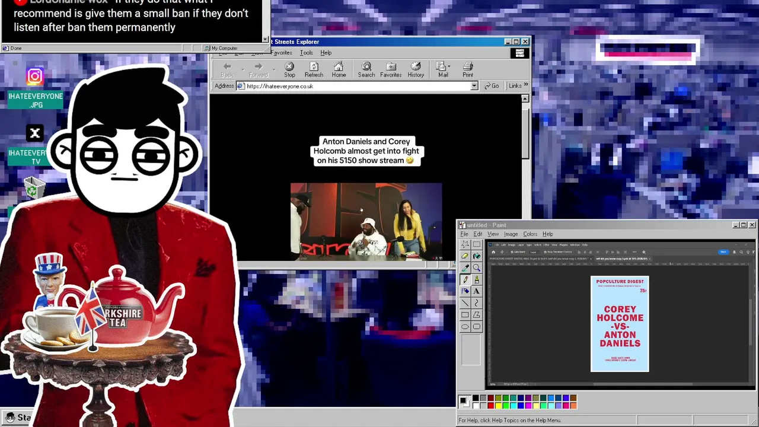
Task: Click the browser page scrollbar up arrow
Action: click(525, 98)
